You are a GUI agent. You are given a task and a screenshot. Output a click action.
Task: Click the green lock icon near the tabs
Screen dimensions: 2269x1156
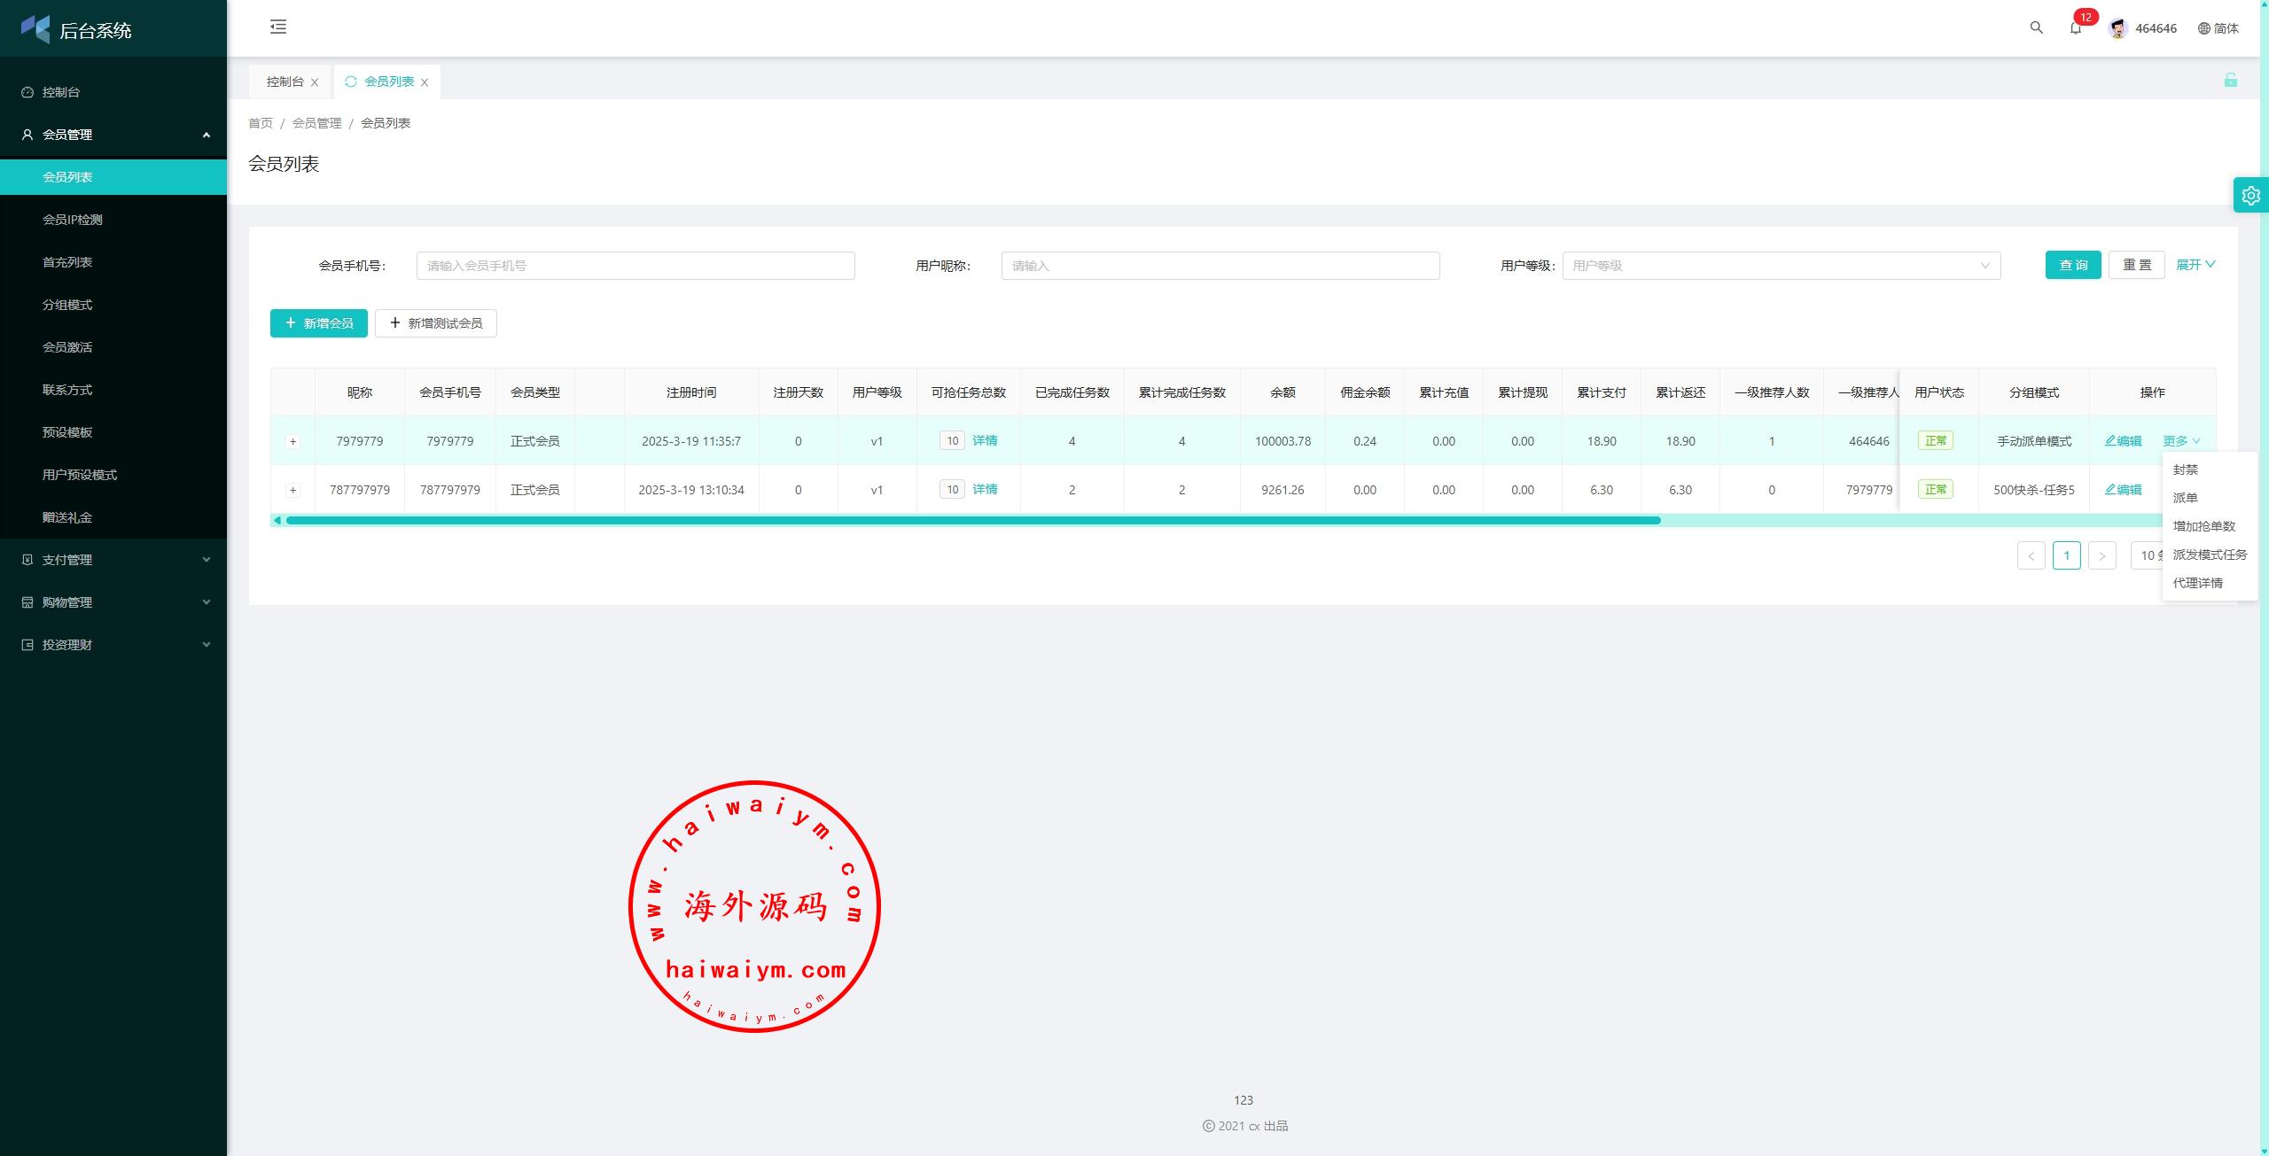click(x=2230, y=81)
